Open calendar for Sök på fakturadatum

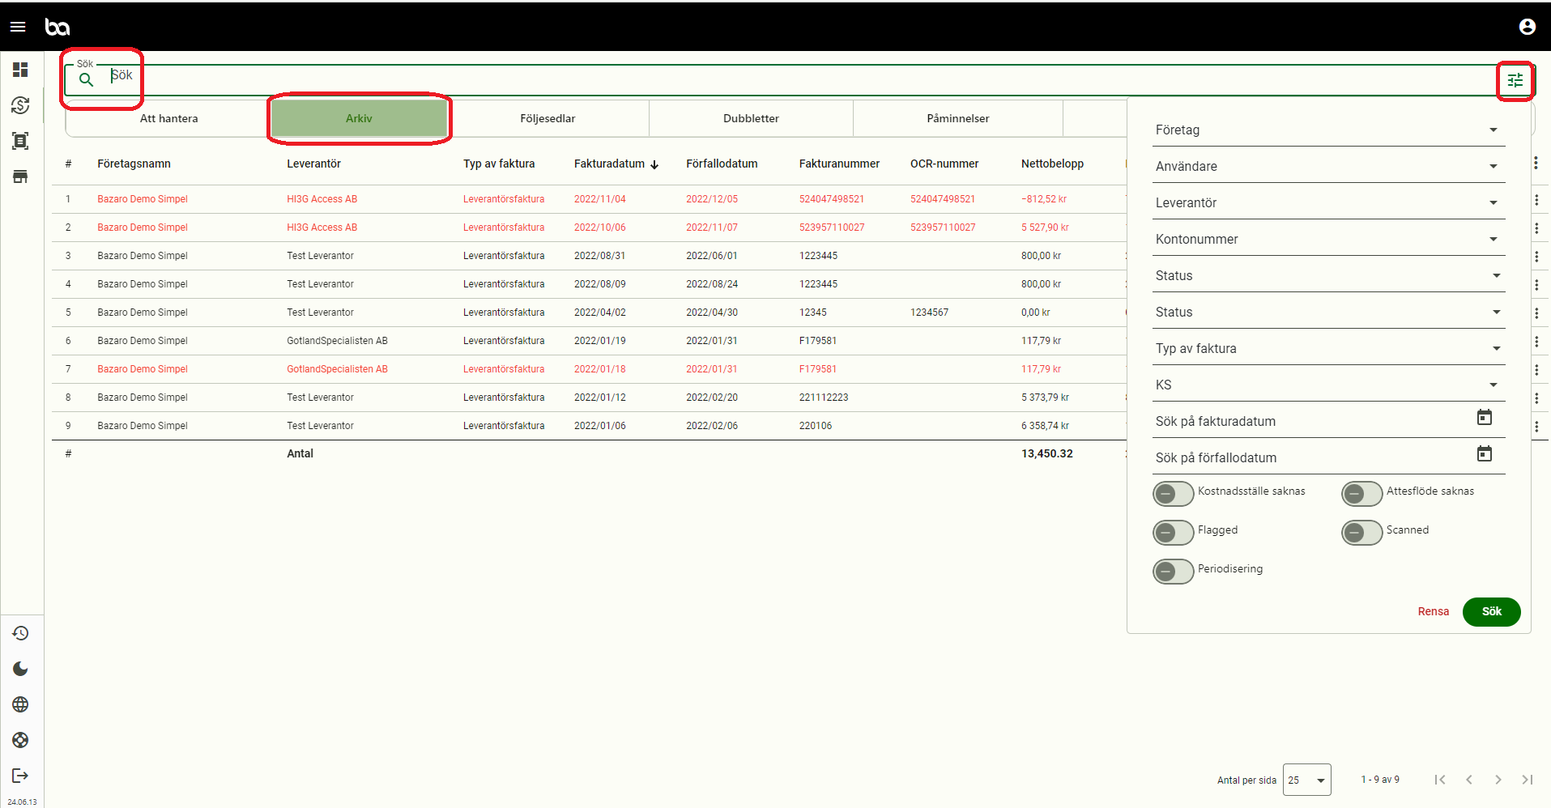click(x=1485, y=418)
